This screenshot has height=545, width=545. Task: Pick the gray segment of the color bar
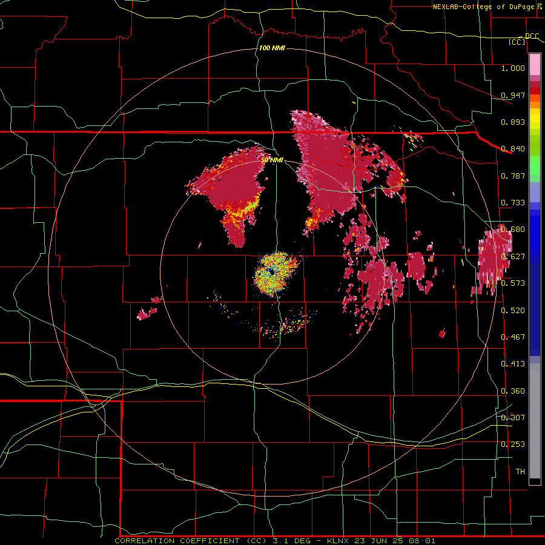coord(535,421)
